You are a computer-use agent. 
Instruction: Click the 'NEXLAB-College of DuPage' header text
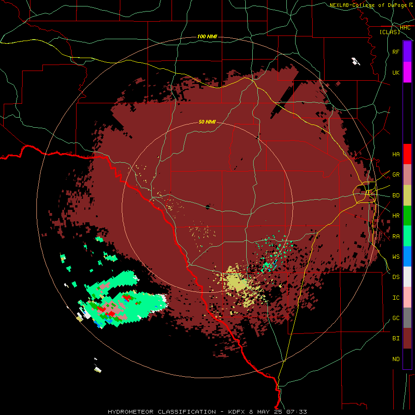(x=368, y=5)
